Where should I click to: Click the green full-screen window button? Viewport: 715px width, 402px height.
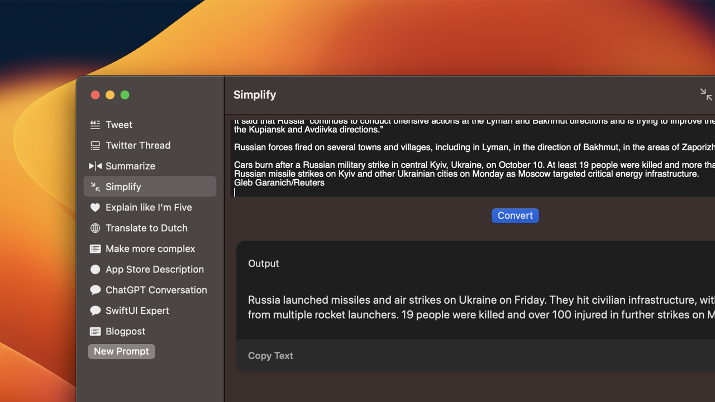(125, 95)
